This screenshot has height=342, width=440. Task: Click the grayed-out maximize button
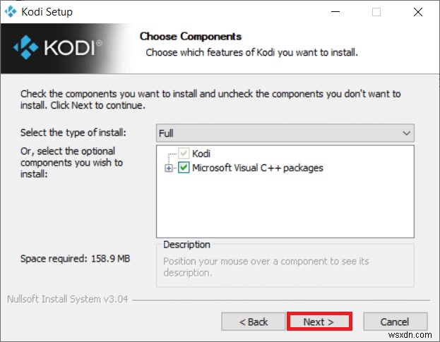(x=376, y=12)
